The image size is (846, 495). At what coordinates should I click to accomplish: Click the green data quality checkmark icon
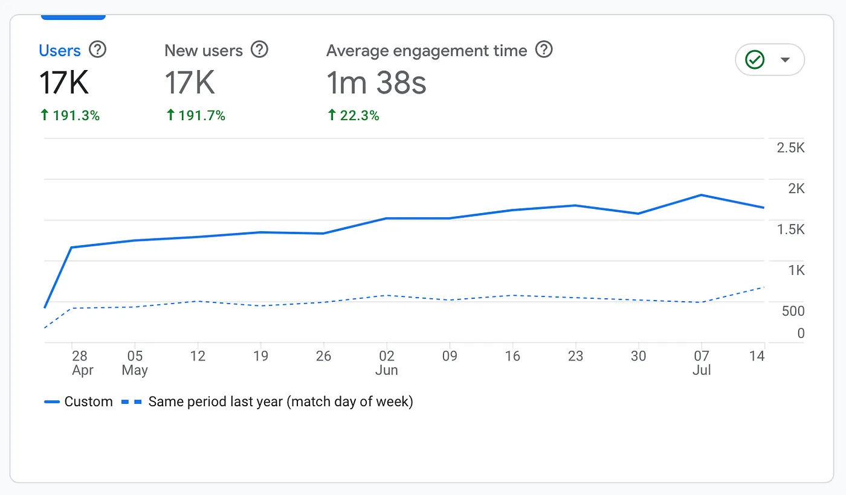[755, 60]
